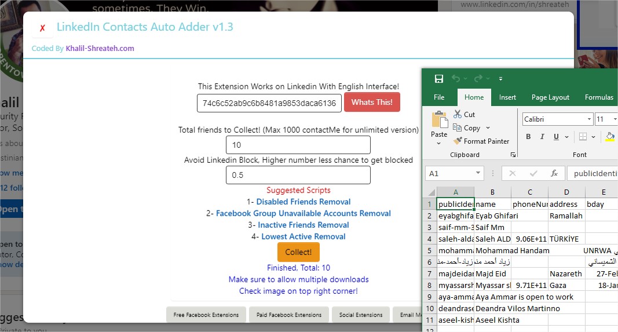618x332 pixels.
Task: Expand the Copy options arrow
Action: [488, 127]
